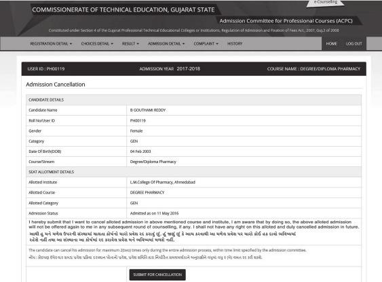382x282 pixels.
Task: Click the Date Of Birth(DOB) label
Action: coord(45,151)
